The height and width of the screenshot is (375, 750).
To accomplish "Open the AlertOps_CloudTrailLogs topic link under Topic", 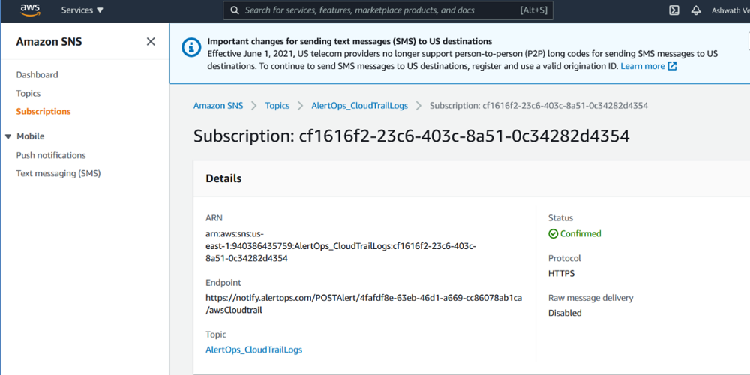I will pos(253,349).
